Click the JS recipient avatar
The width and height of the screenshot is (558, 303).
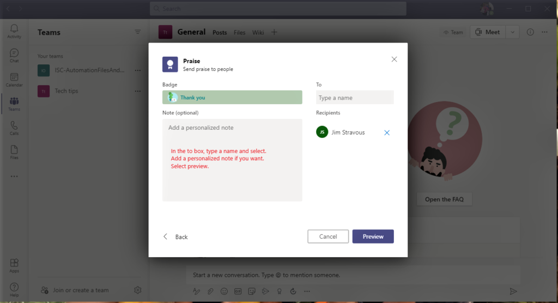pos(322,132)
